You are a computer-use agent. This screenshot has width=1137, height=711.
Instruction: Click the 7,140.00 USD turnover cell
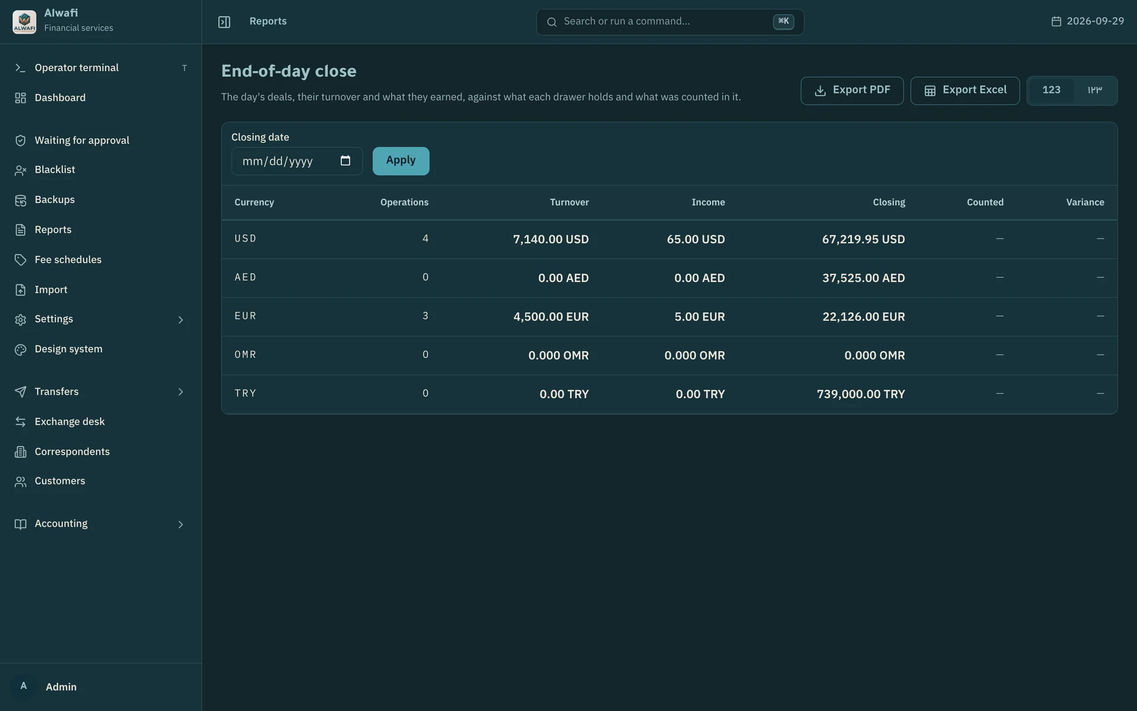click(x=551, y=239)
